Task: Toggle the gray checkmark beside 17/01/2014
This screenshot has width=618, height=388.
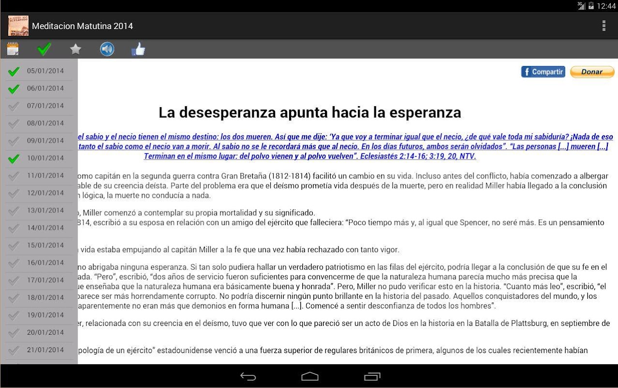Action: 14,281
